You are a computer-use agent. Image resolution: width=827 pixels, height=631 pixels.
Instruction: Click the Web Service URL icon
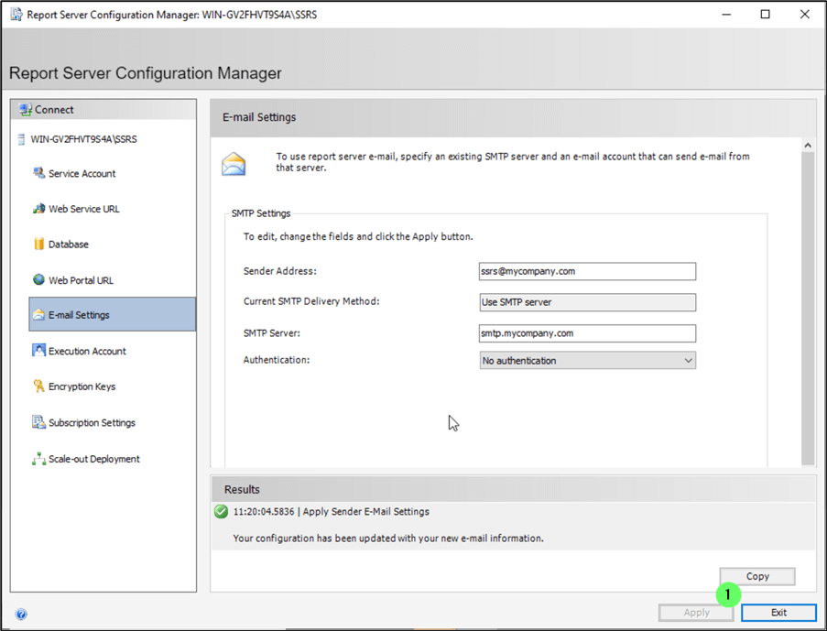coord(38,209)
